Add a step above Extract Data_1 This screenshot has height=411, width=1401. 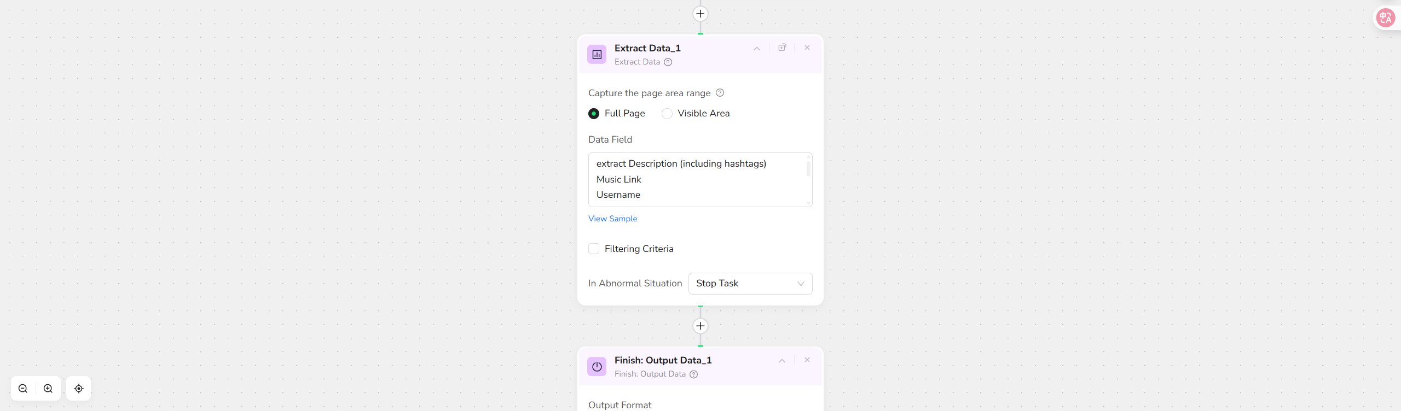tap(700, 14)
